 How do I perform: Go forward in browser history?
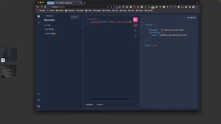[x=41, y=7]
